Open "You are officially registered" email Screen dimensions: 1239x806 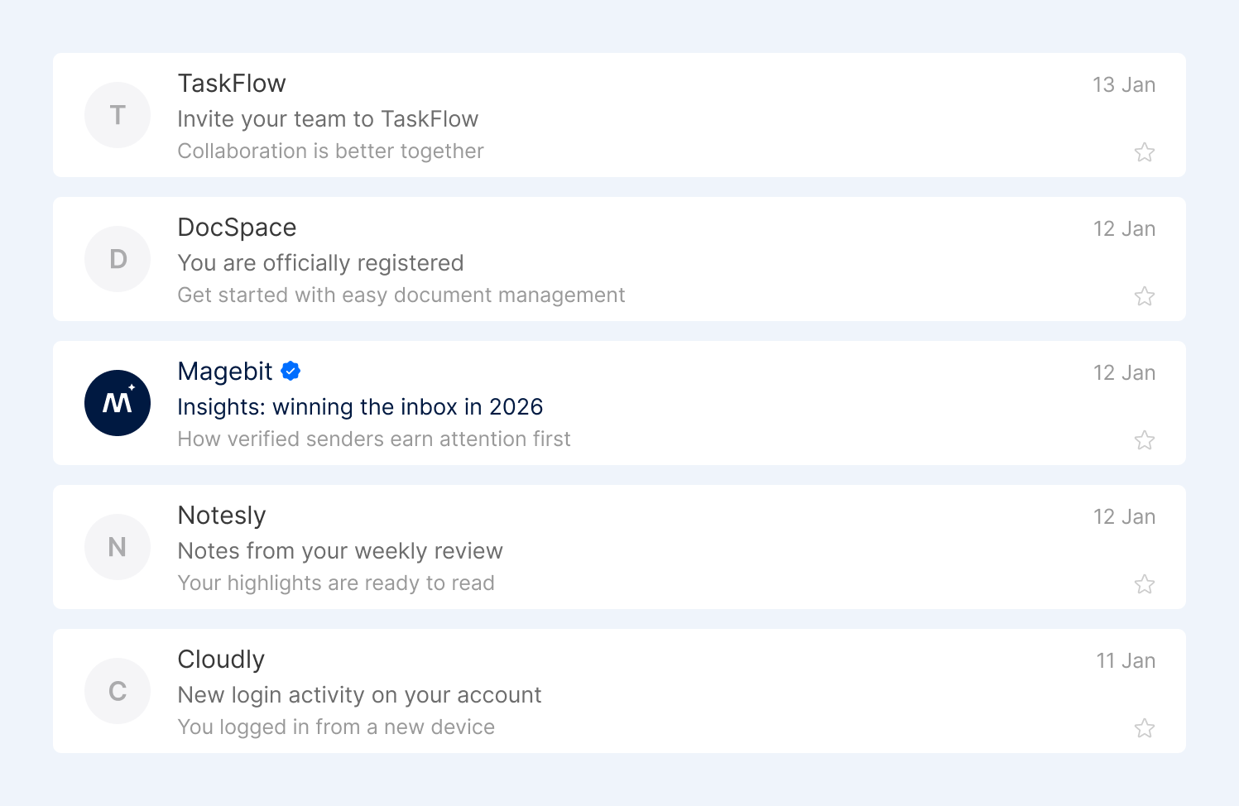point(320,263)
